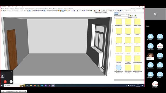Open the Менсолодержатели catalog folder

pyautogui.click(x=137, y=59)
